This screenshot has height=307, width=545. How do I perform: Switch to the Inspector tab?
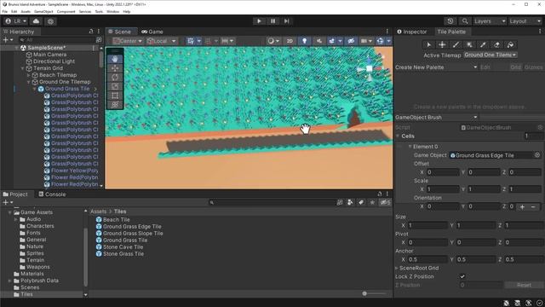(x=412, y=32)
